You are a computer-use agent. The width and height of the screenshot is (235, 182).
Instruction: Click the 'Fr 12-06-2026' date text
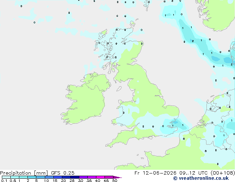[x=155, y=173]
